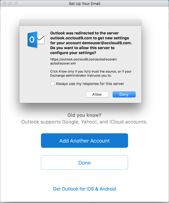Enable Always use my response checkbox

[x=53, y=84]
